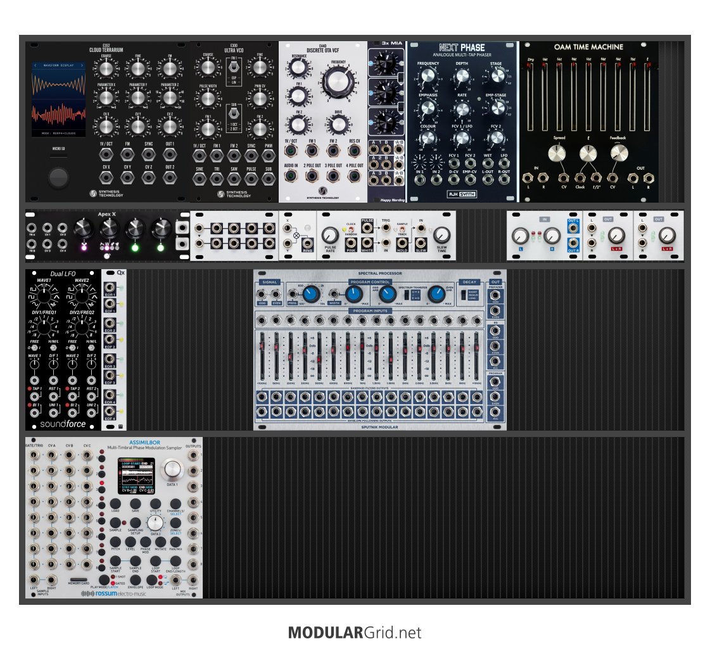Turn the top knob on 3x MIA

coord(385,63)
